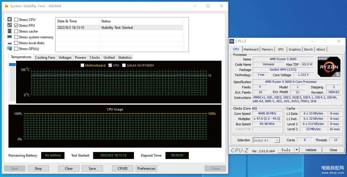Click the Bus Speed value 99.98 MHz
This screenshot has height=177, width=347.
(267, 124)
